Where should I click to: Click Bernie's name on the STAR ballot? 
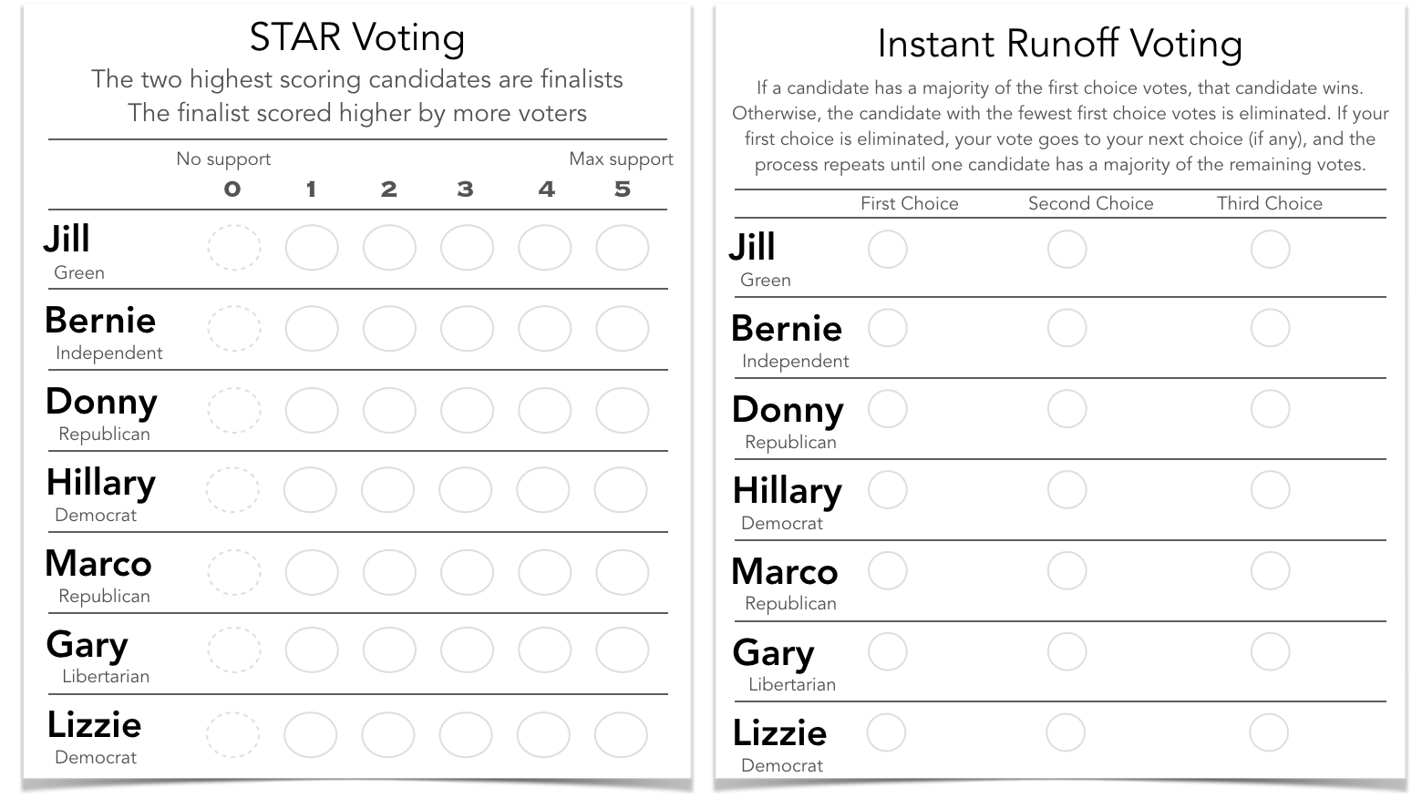point(100,321)
